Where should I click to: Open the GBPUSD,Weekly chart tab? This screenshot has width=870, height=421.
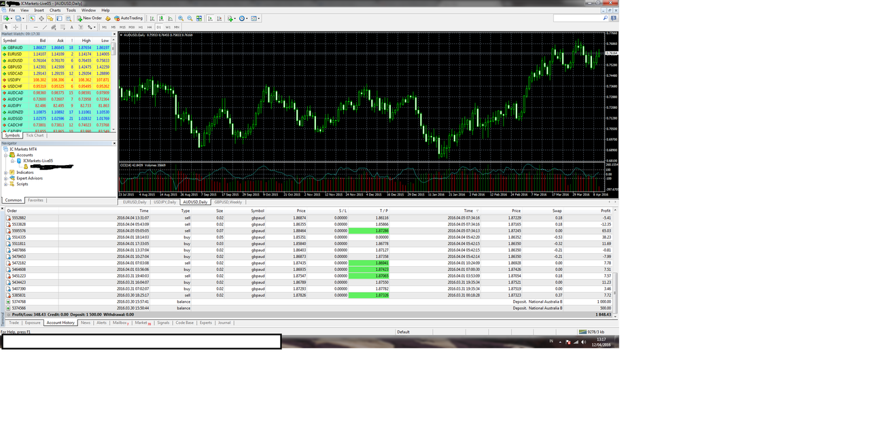coord(228,202)
